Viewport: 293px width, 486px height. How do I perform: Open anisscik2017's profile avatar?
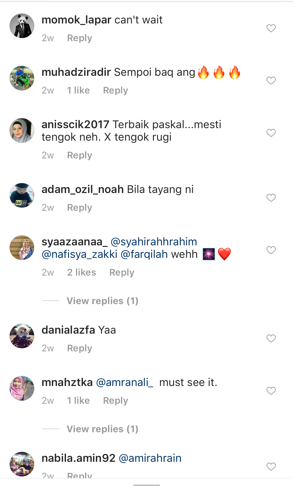22,130
